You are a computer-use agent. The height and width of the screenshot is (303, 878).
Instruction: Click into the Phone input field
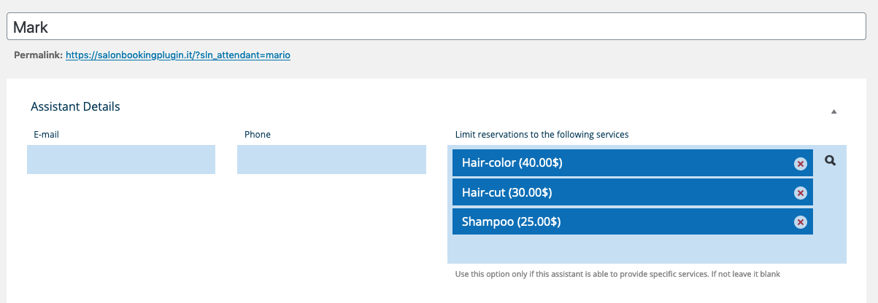point(331,160)
